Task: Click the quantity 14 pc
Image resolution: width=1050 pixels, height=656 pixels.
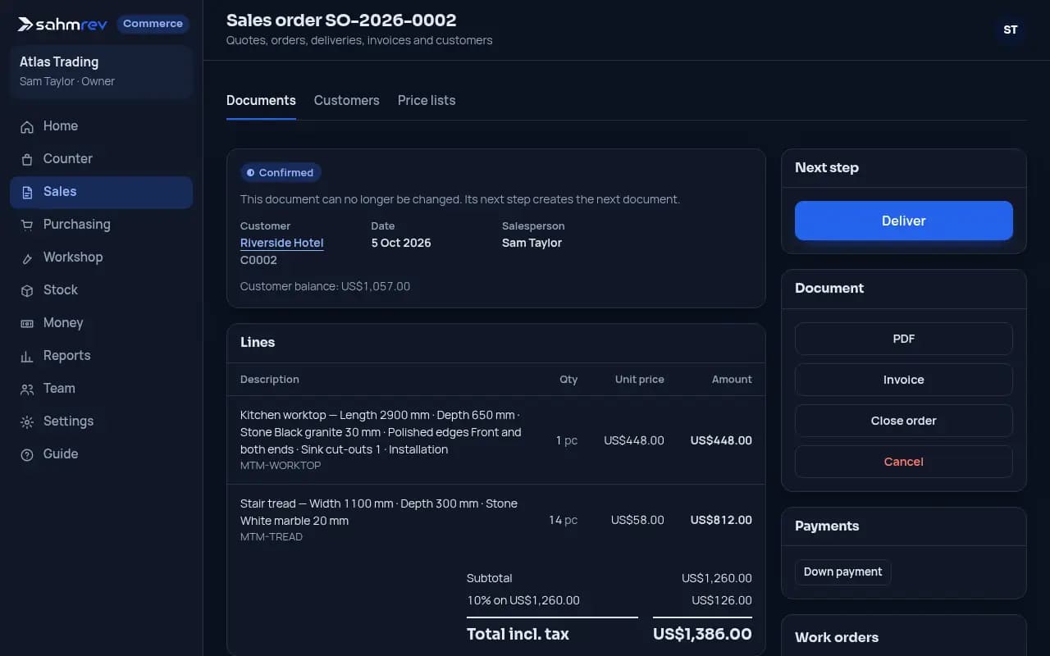Action: tap(563, 520)
